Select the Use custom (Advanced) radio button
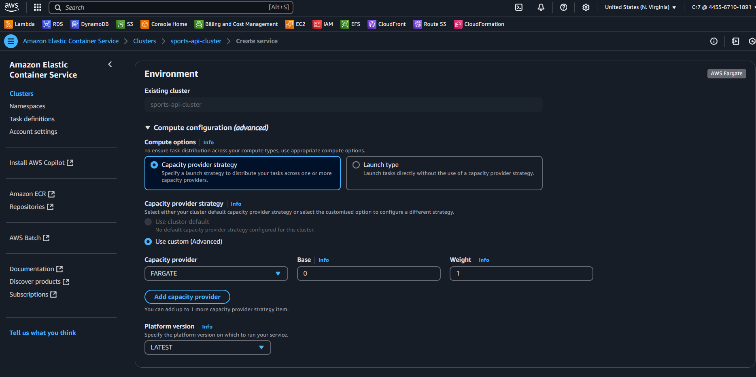756x377 pixels. (148, 242)
